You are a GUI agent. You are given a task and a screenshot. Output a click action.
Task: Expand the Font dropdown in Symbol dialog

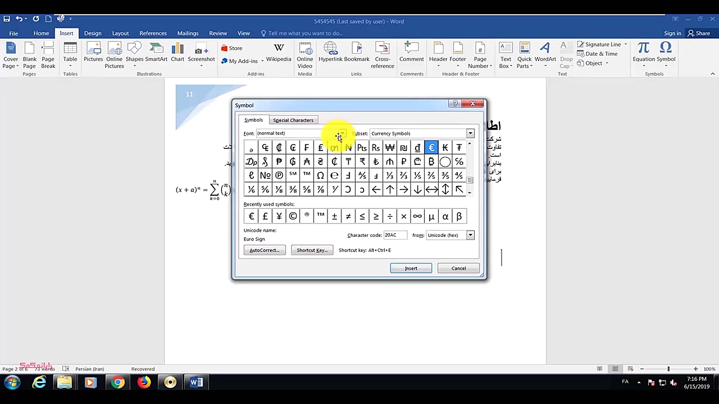pos(342,134)
